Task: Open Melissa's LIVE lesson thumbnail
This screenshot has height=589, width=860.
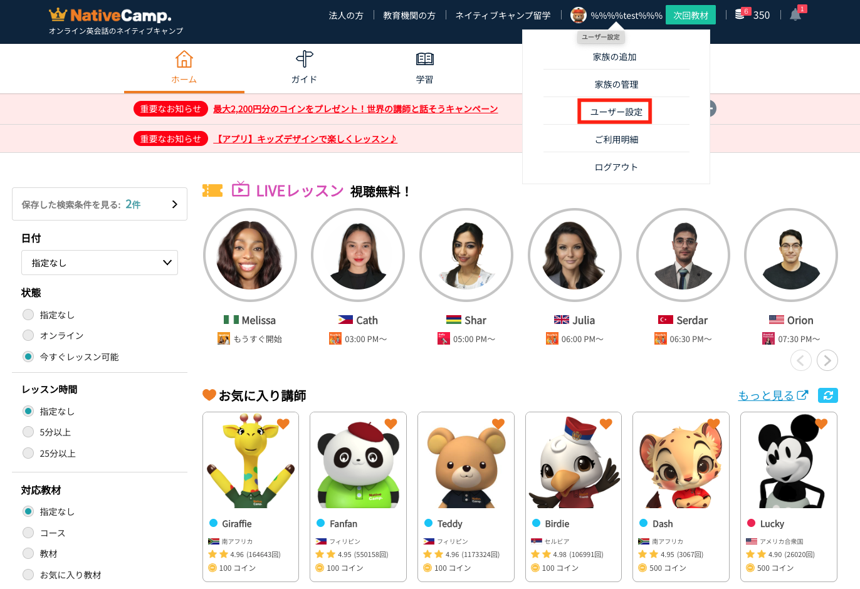Action: [x=249, y=256]
